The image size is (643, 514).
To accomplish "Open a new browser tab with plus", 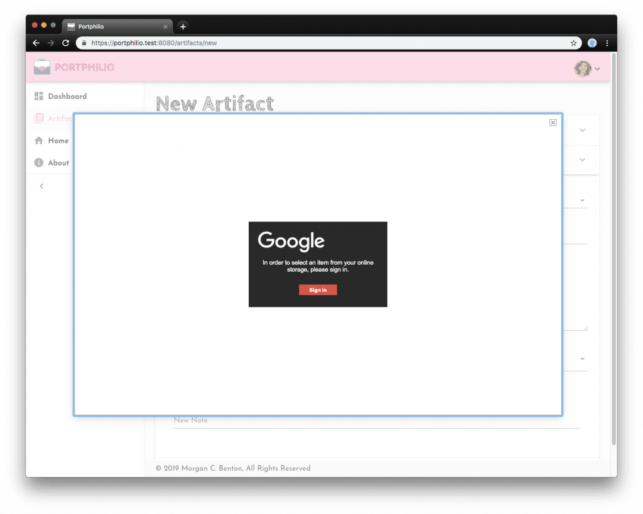I will (183, 26).
